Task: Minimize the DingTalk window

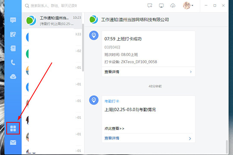Action: [x=206, y=6]
